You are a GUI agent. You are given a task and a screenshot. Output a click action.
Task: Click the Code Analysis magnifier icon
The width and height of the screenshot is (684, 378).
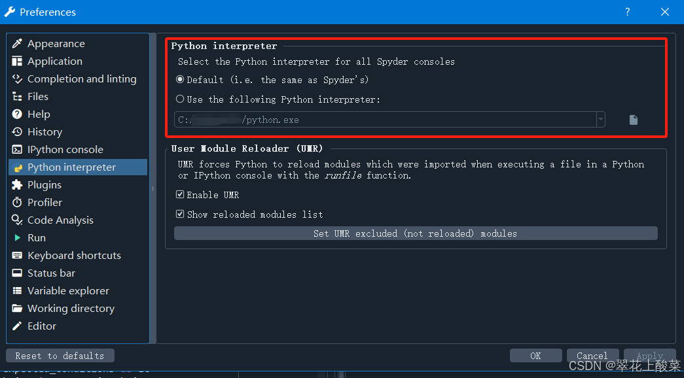pos(17,220)
